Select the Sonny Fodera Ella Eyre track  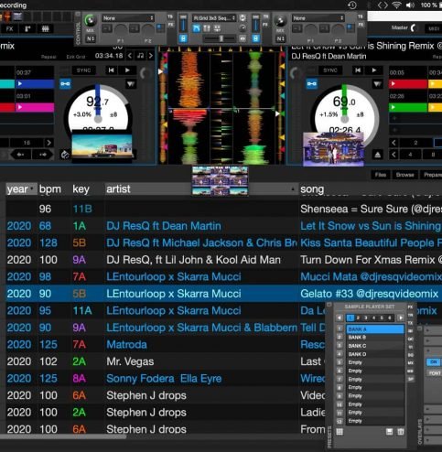pos(165,378)
